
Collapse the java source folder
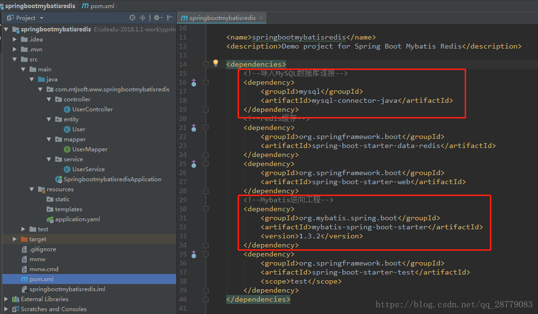pos(31,79)
